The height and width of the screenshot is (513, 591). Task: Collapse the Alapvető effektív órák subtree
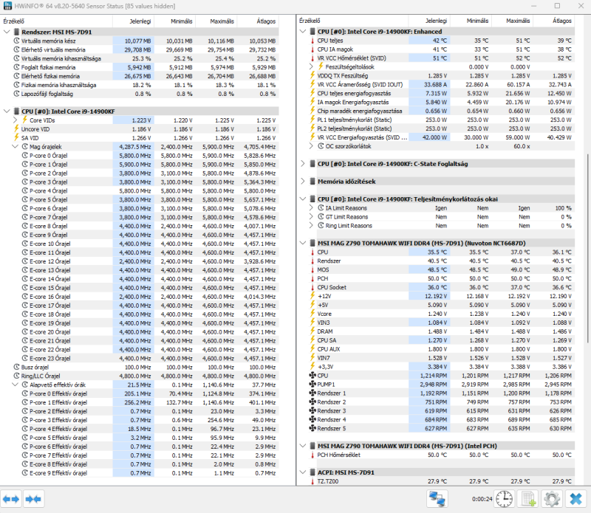pyautogui.click(x=15, y=385)
